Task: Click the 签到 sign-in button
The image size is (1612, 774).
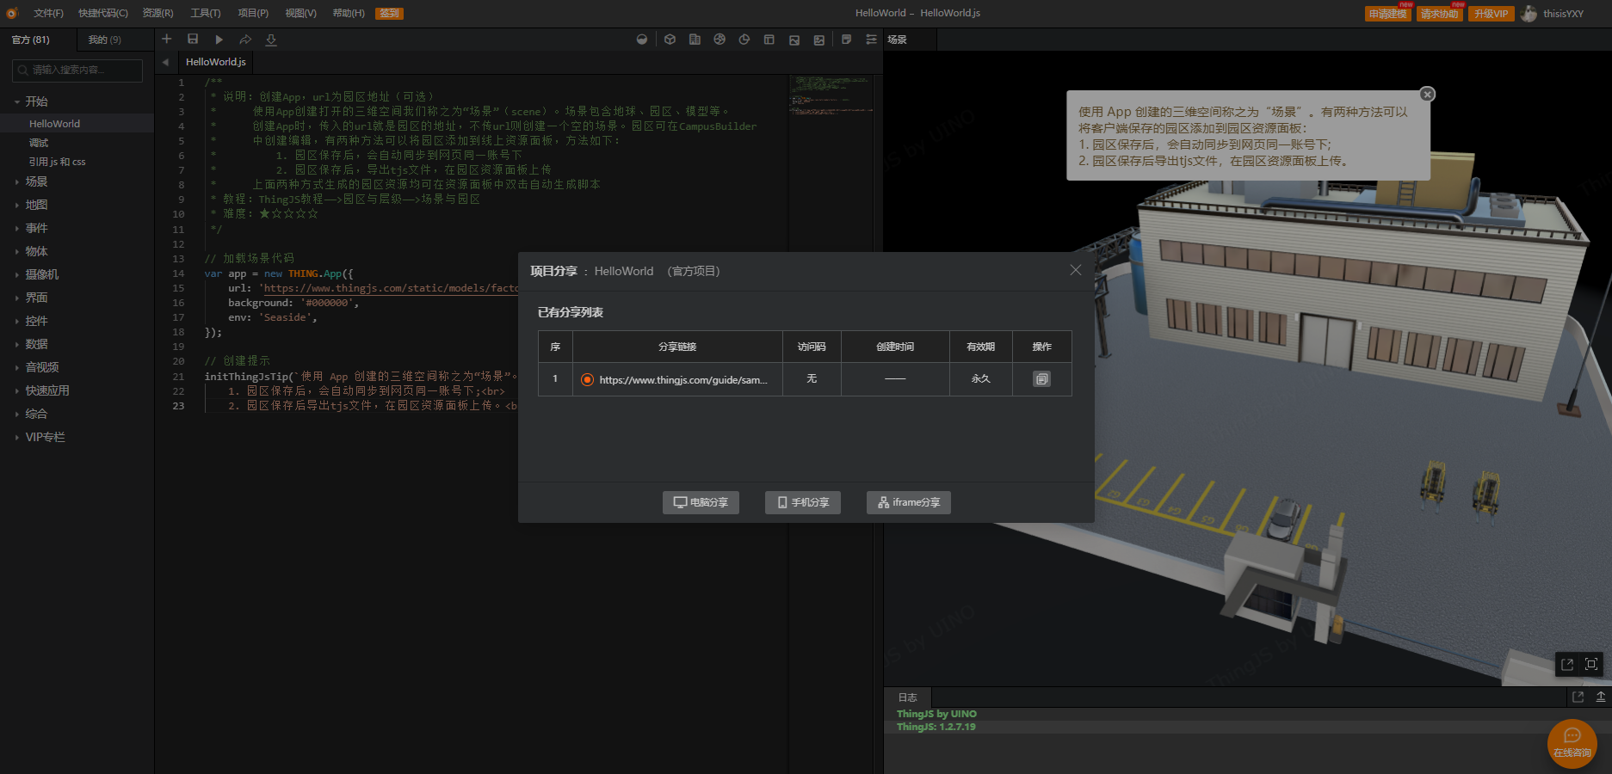Action: pyautogui.click(x=390, y=14)
